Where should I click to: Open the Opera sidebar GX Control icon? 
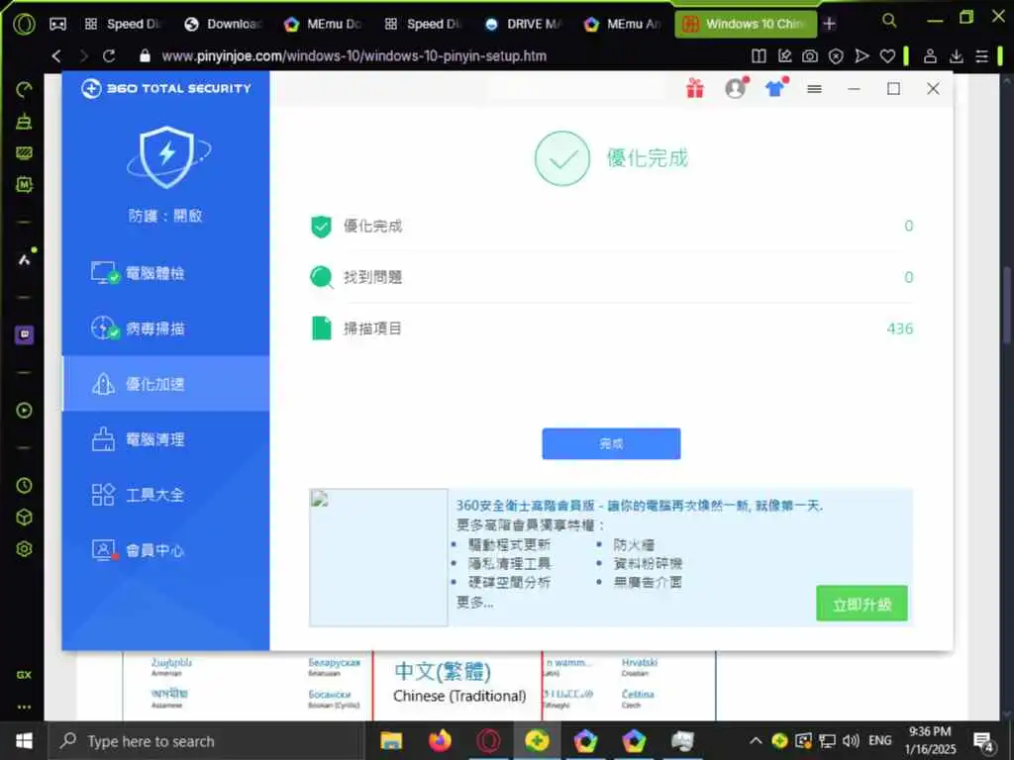[24, 89]
